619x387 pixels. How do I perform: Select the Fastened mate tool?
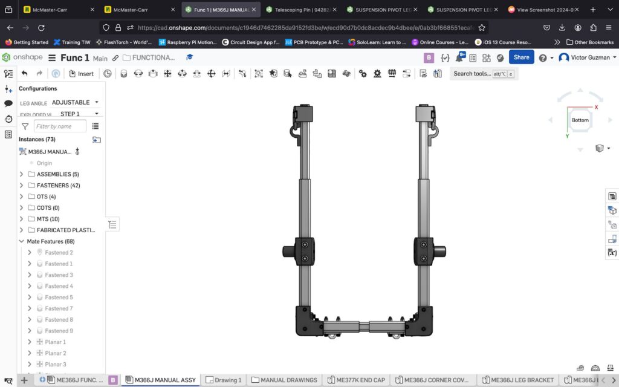click(x=124, y=74)
